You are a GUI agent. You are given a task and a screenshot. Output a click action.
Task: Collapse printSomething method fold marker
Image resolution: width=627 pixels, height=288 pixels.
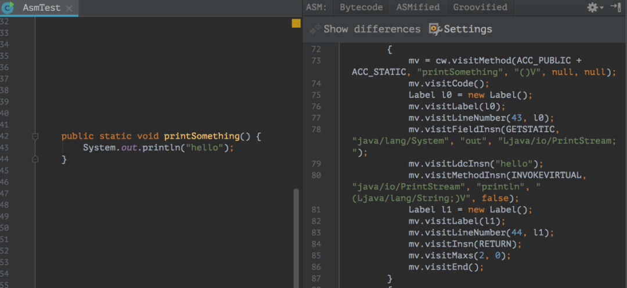pos(35,136)
